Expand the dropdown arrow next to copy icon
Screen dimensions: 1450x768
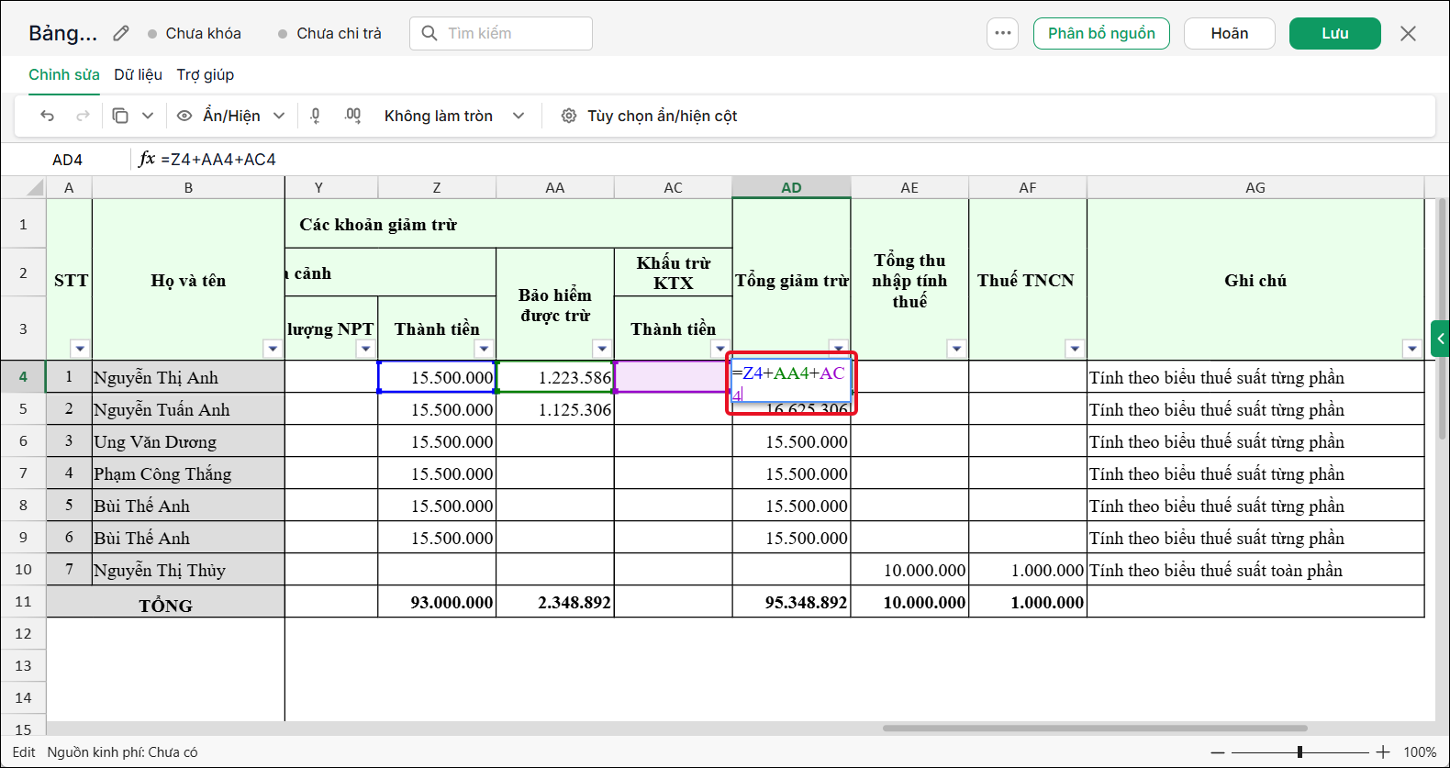pos(148,116)
